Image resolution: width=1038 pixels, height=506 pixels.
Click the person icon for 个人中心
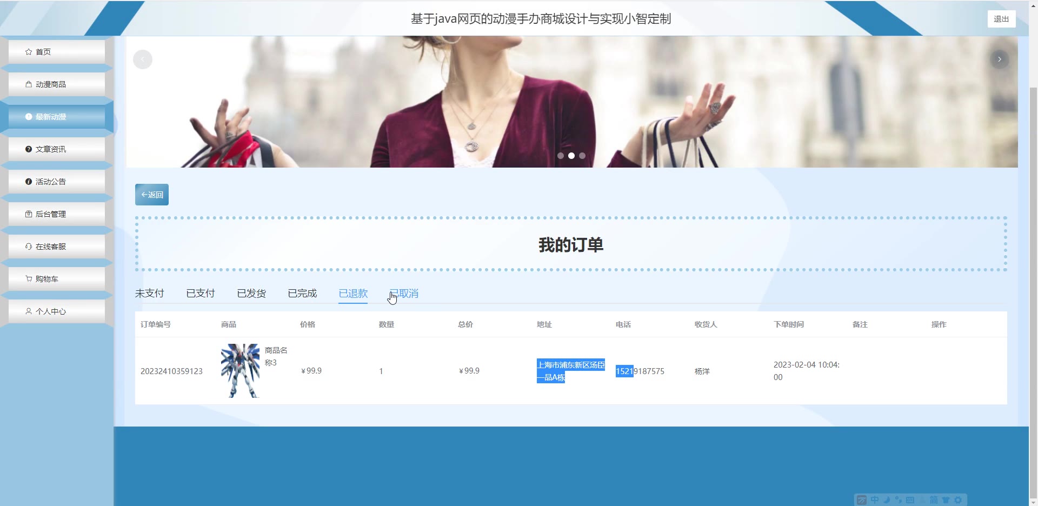point(29,311)
